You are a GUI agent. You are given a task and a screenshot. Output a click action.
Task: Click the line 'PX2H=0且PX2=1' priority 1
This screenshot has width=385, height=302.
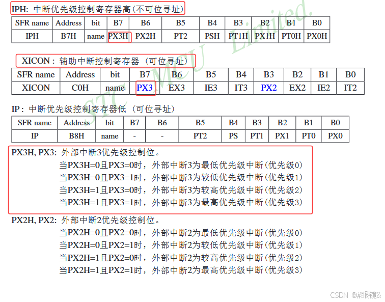coord(181,245)
